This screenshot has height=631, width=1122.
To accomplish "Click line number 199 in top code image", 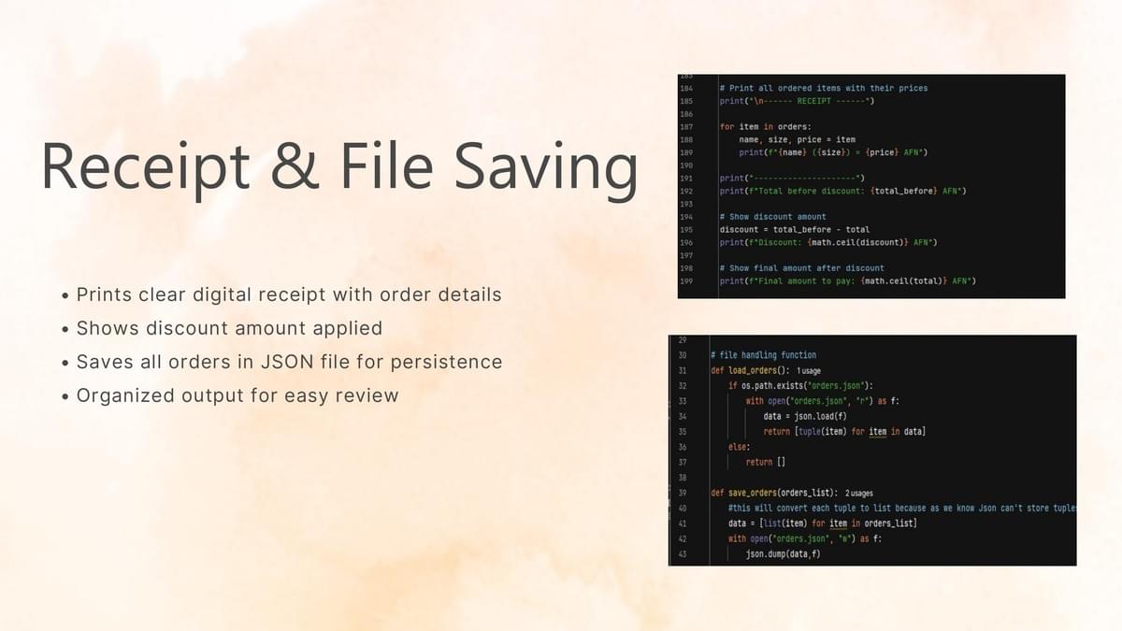I will (686, 281).
